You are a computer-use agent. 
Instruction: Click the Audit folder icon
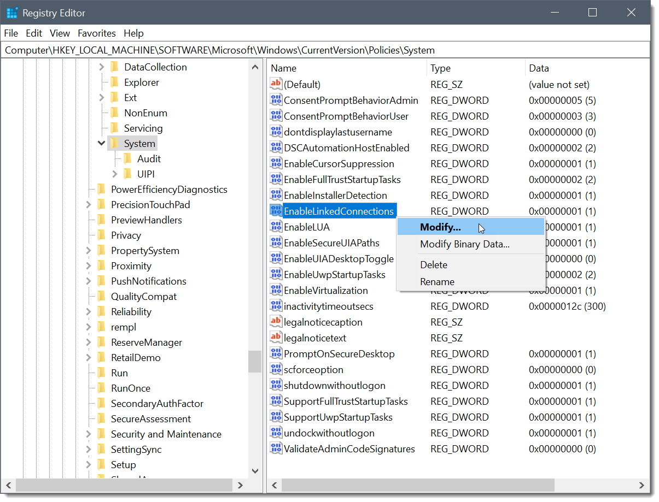tap(127, 158)
